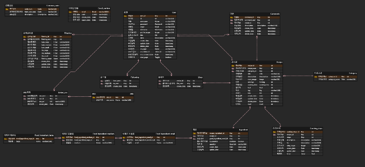
Task: Click primary key icon beside recipe_ingredient_id
Action: tap(194, 133)
